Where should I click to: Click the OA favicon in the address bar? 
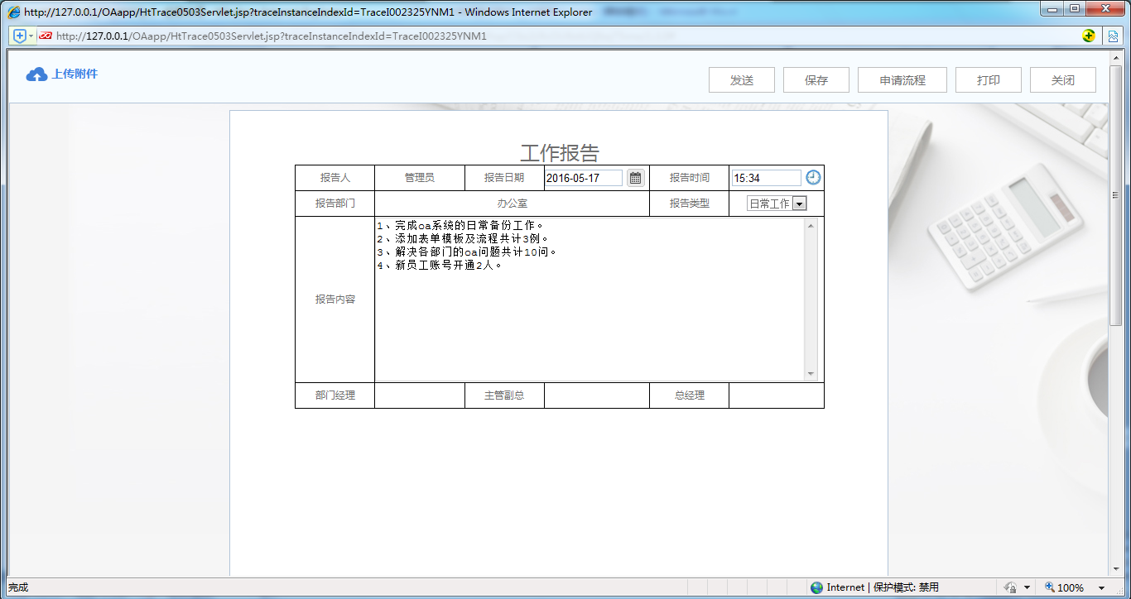click(46, 36)
